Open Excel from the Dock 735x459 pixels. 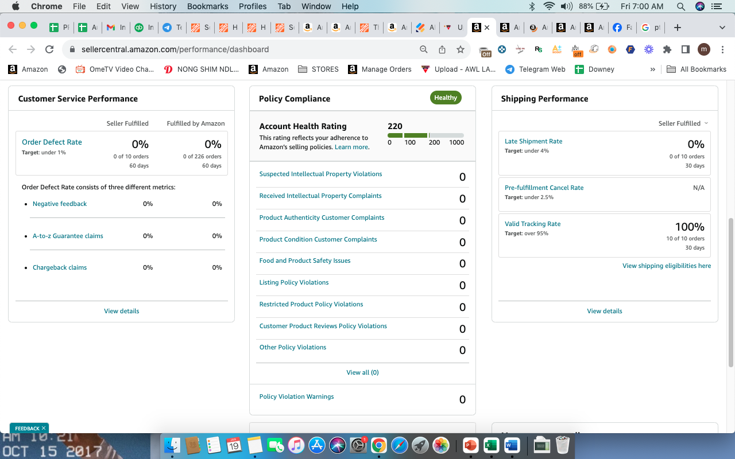(491, 445)
